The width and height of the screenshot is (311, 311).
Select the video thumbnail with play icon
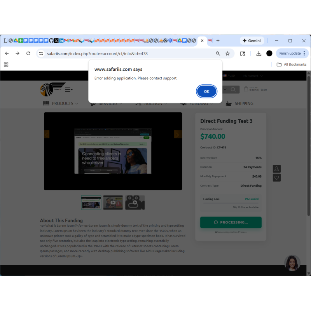point(113,202)
